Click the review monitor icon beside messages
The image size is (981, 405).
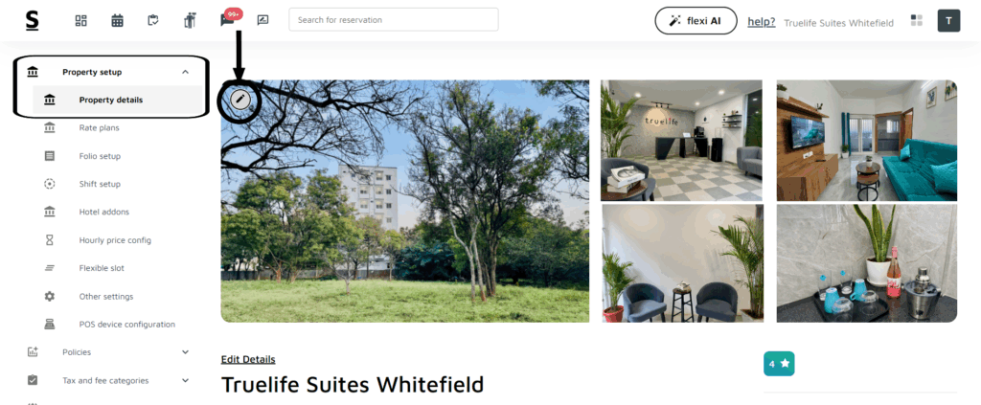262,21
